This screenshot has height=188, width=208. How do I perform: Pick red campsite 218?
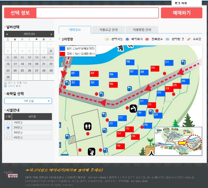[120, 146]
